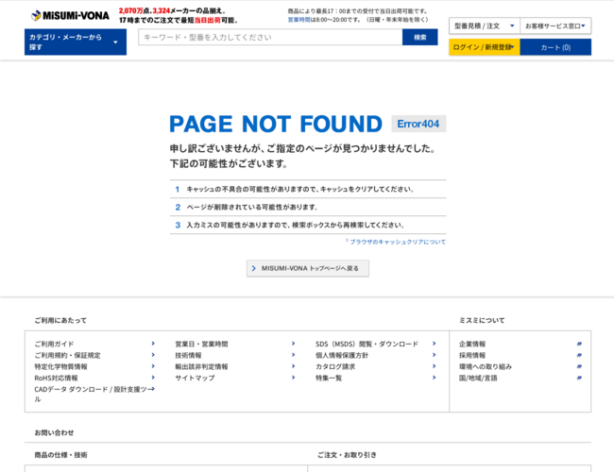Click the 検索 search button
The height and width of the screenshot is (472, 614).
419,37
